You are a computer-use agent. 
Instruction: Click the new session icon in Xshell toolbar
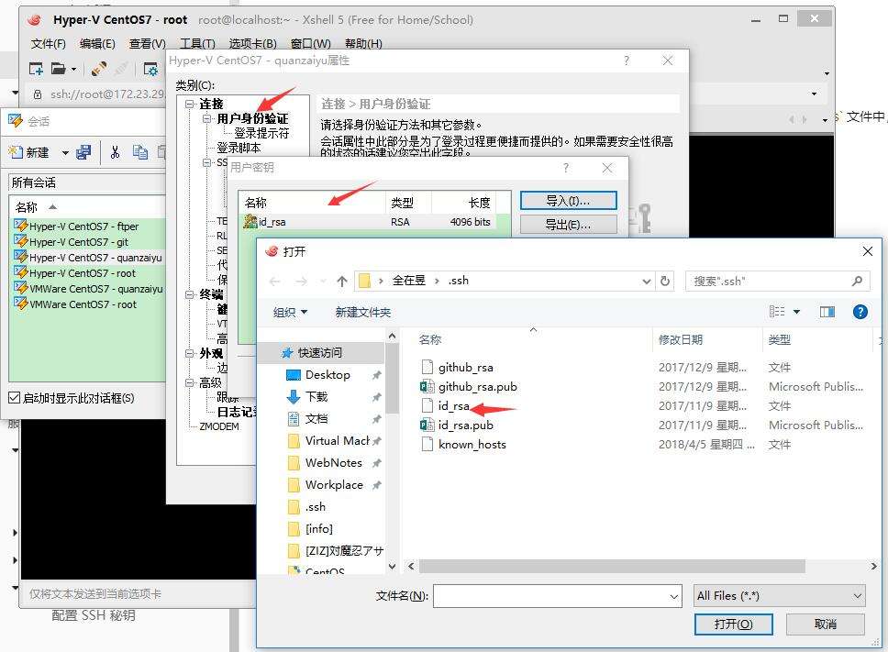(36, 69)
